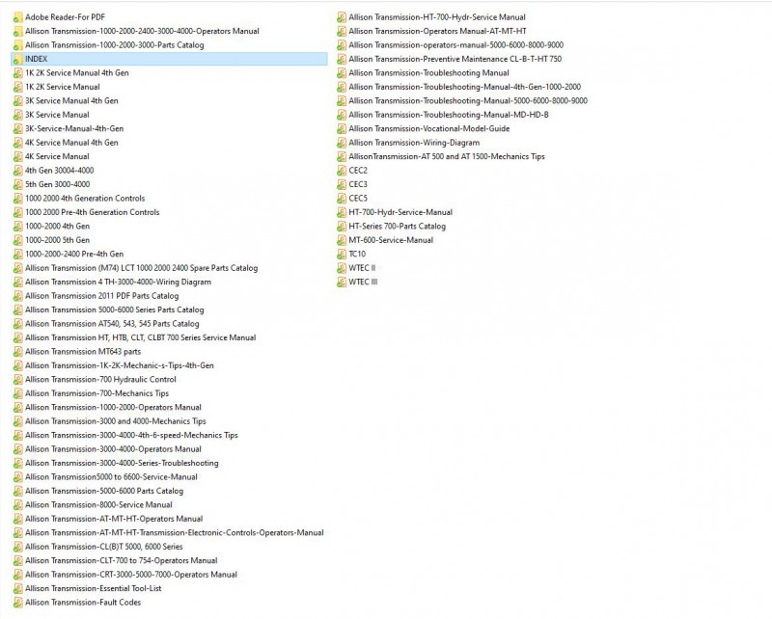
Task: Click the PDF icon beside 3K-Service-Manual-4th-Gen
Action: tap(17, 128)
